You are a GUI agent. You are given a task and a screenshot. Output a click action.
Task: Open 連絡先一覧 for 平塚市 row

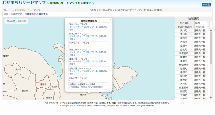click(200, 73)
